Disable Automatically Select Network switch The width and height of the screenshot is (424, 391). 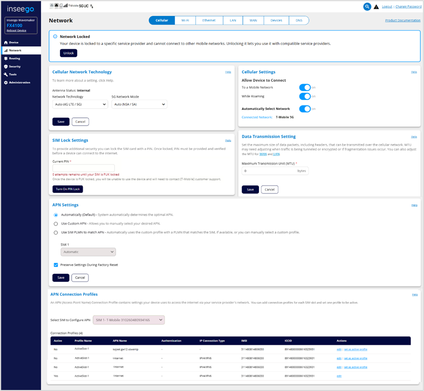(x=304, y=108)
